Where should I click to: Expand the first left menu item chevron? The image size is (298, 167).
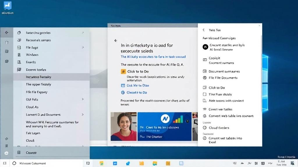(83, 33)
